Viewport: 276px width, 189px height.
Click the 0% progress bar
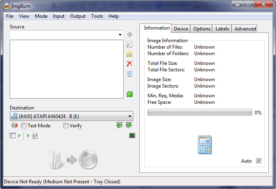point(200,112)
